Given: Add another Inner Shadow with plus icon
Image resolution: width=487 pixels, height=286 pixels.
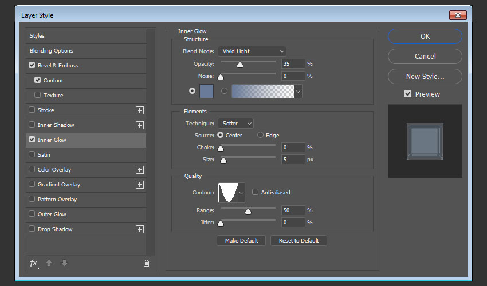Looking at the screenshot, I should pyautogui.click(x=139, y=125).
